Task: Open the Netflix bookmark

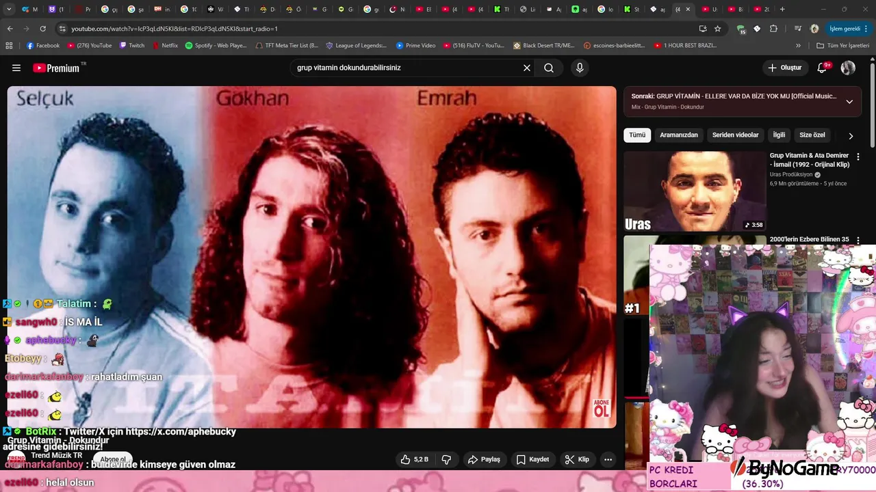Action: coord(165,46)
